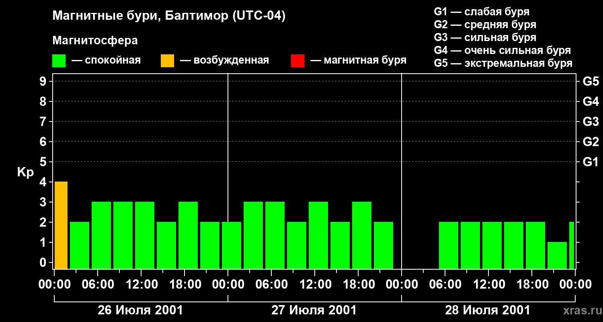Click the '28 Июля 2001' date label
The image size is (603, 322).
point(488,310)
